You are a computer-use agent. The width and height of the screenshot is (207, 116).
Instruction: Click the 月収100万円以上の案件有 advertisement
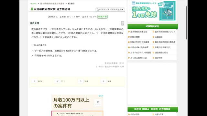pos(77,105)
